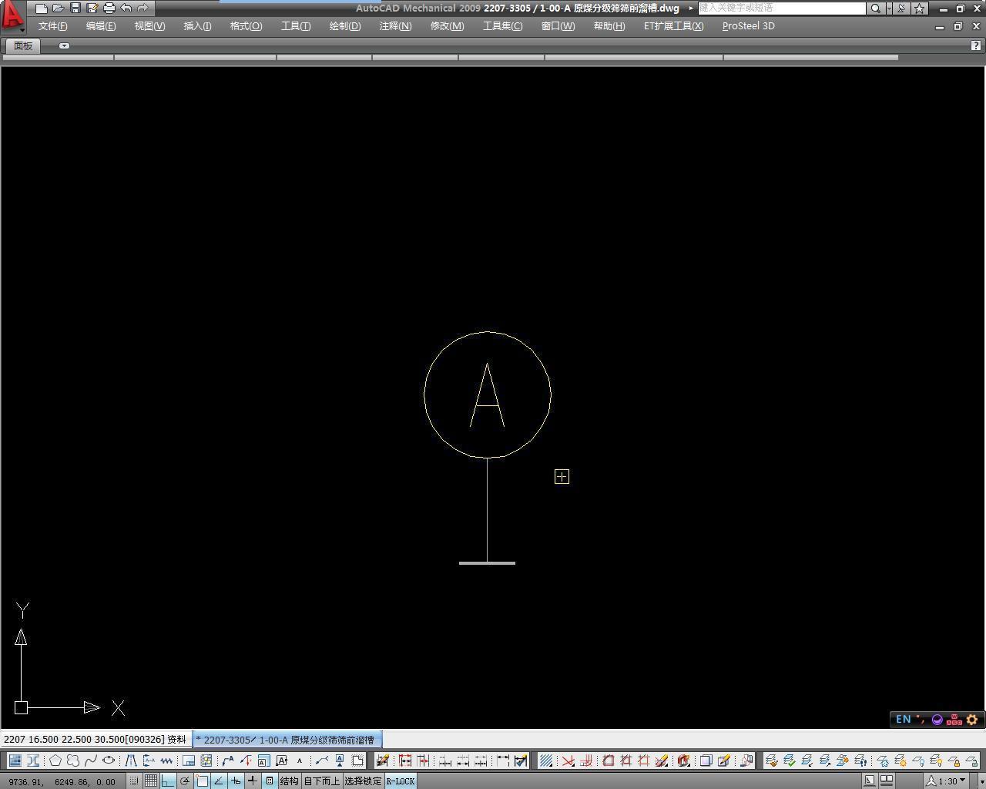Screen dimensions: 986x789
Task: Click the mirror tool icon
Action: point(131,760)
